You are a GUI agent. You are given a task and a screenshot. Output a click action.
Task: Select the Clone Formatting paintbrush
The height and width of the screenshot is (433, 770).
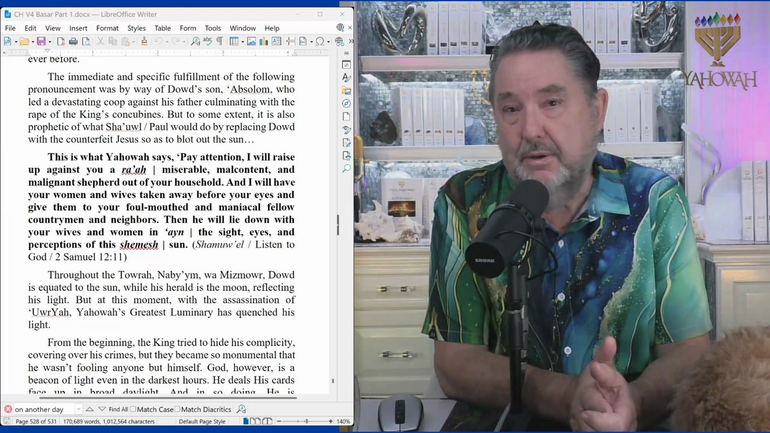click(x=144, y=41)
